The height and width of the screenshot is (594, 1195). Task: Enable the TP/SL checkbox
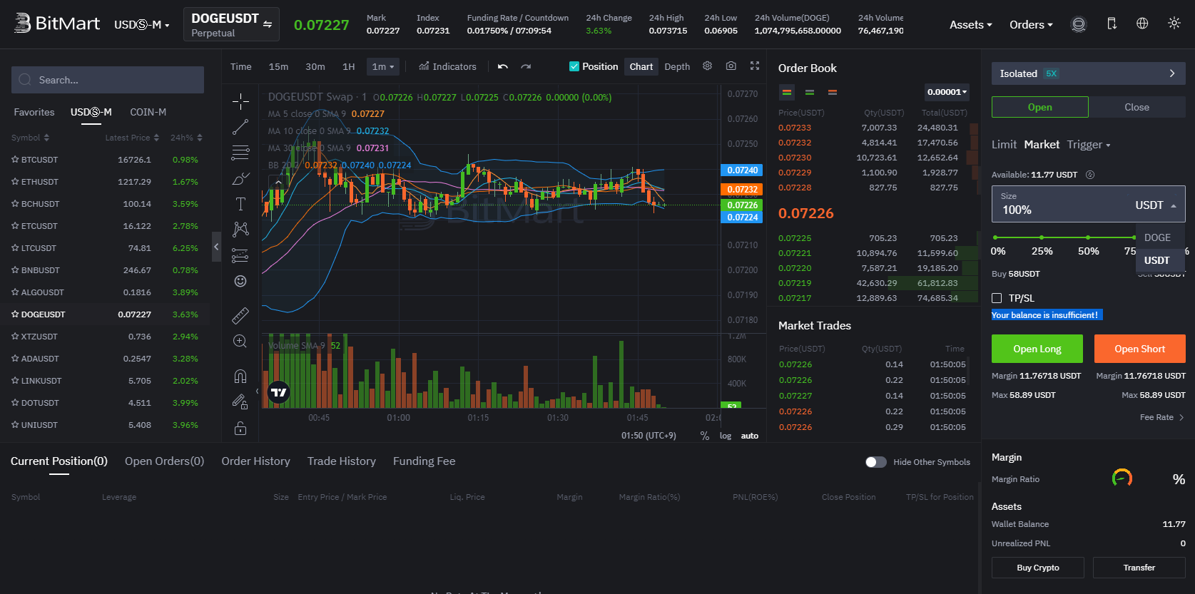pyautogui.click(x=997, y=298)
